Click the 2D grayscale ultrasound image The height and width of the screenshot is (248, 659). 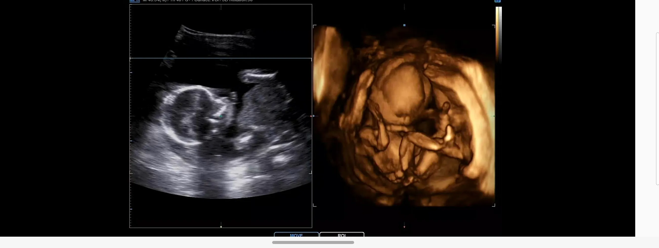click(221, 116)
